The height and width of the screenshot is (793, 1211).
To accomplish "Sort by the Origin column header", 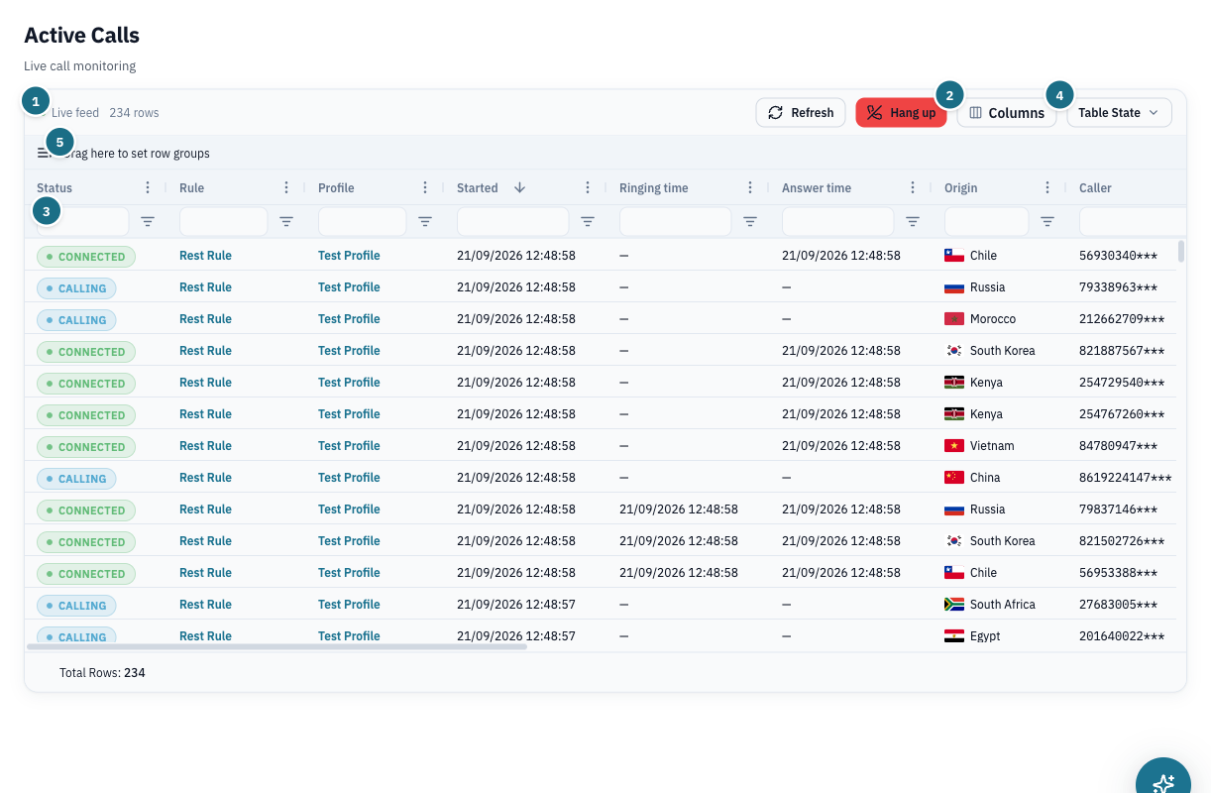I will point(961,187).
